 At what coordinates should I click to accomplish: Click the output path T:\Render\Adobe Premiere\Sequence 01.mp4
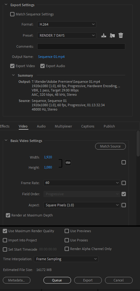click(66, 82)
